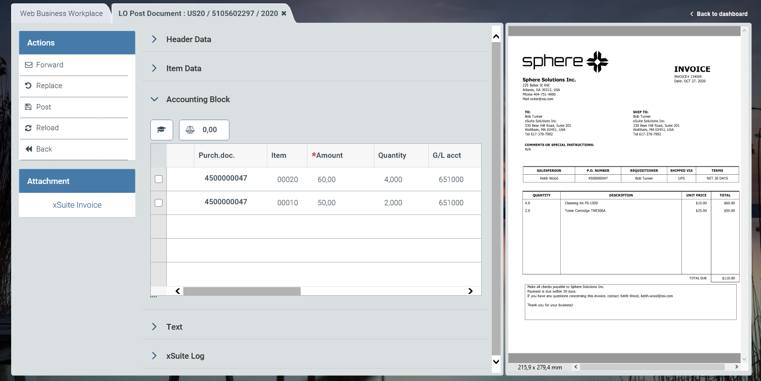Check the box for item 00010

point(159,203)
